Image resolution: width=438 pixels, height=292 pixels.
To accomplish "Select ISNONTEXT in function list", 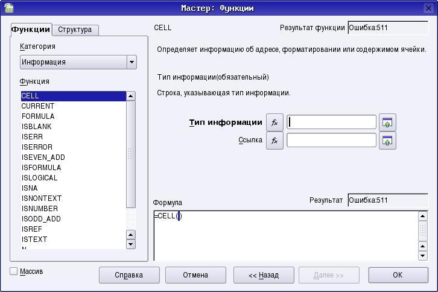I will tap(74, 198).
